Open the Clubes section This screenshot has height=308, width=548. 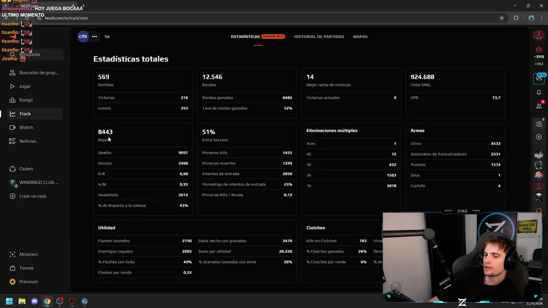point(35,169)
